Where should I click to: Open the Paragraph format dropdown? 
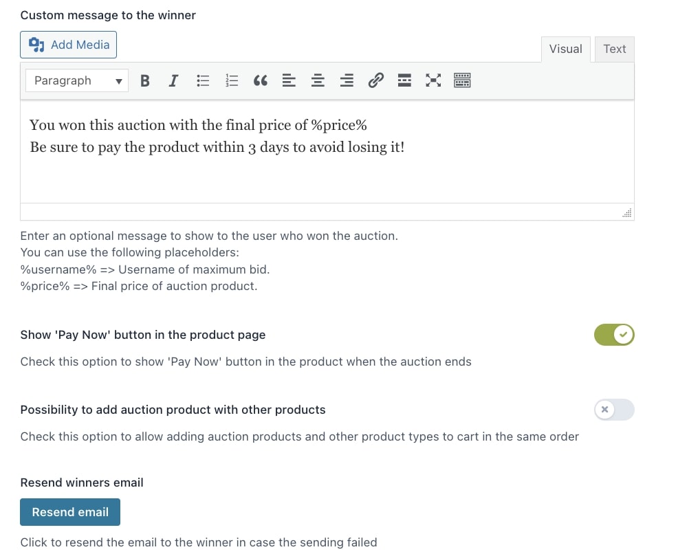coord(77,80)
